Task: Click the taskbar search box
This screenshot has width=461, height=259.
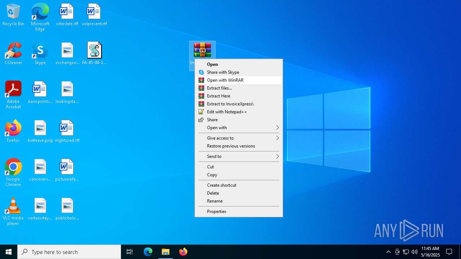Action: (69, 252)
